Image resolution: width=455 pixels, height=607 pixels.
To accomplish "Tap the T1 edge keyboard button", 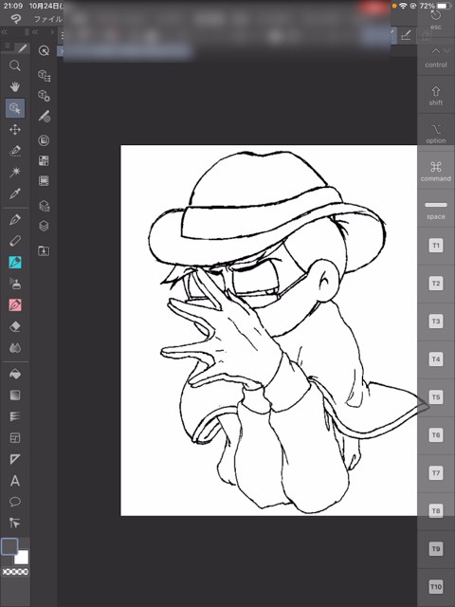I will click(x=436, y=246).
